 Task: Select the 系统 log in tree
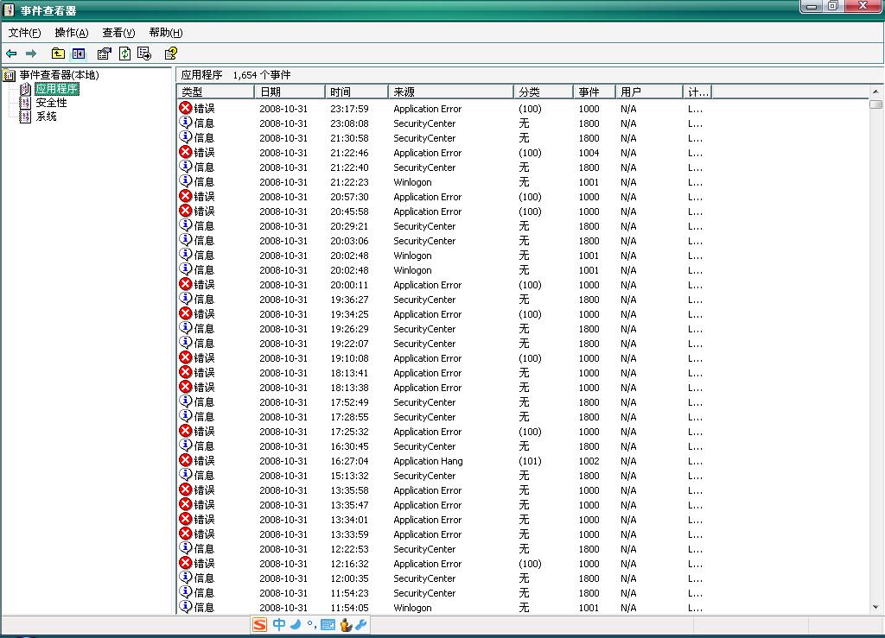point(46,117)
